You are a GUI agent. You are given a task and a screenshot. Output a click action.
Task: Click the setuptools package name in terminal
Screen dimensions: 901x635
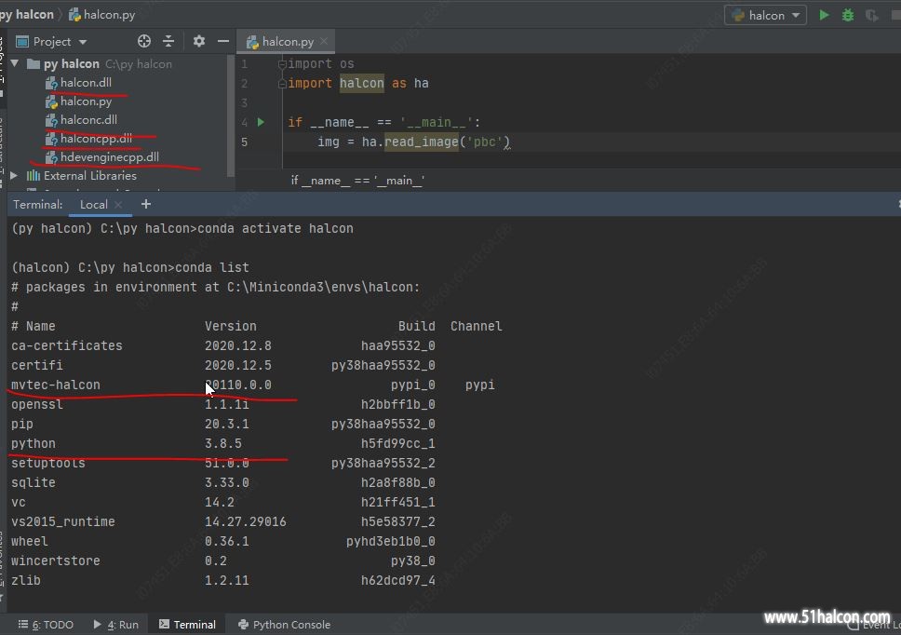tap(48, 463)
